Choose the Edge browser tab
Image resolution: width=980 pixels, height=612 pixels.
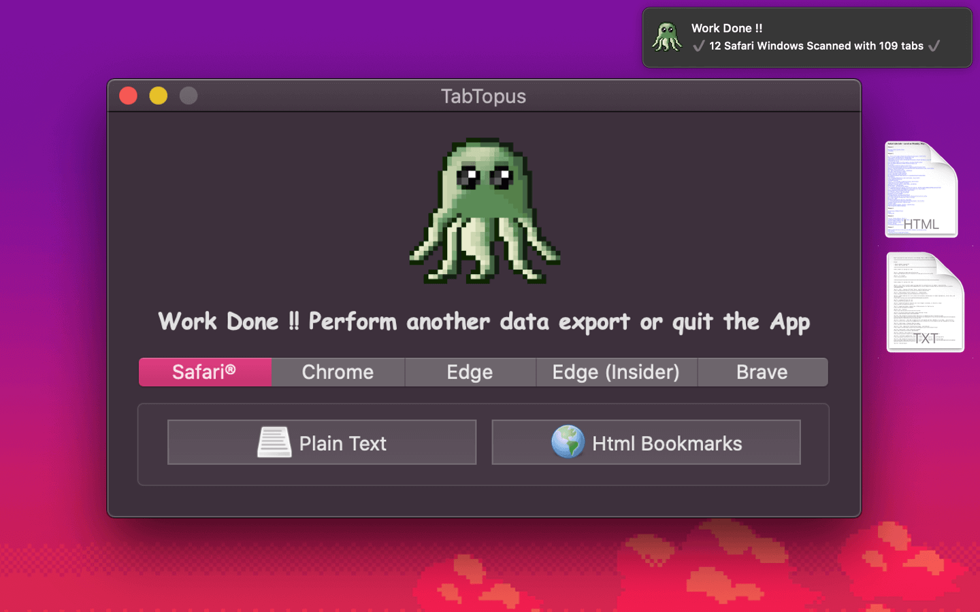pyautogui.click(x=470, y=372)
